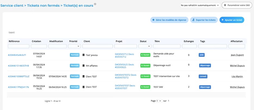This screenshot has height=110, width=254.
Task: Focus the Tags filter field
Action: pyautogui.click(x=213, y=46)
